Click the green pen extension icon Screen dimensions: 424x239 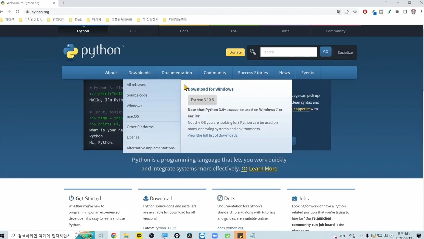click(389, 12)
